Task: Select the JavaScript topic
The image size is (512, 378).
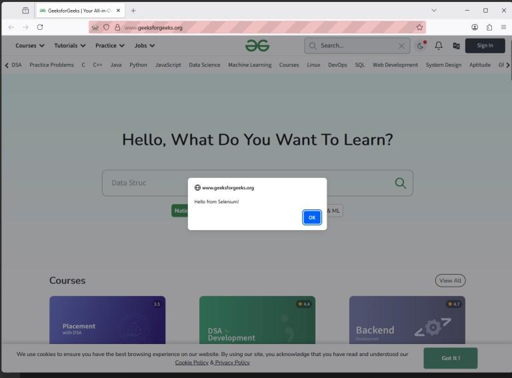Action: tap(168, 65)
